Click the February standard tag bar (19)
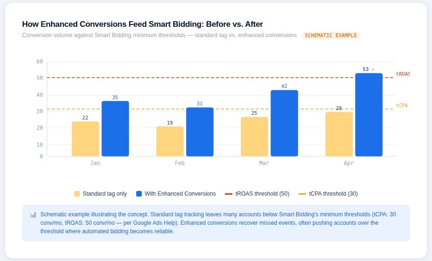The image size is (432, 261). 170,141
